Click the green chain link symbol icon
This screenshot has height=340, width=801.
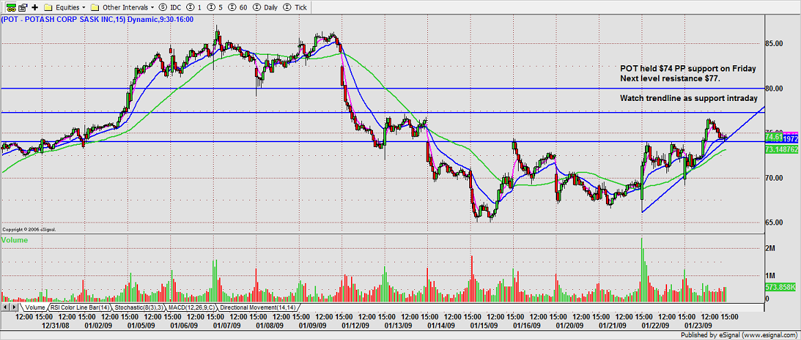point(10,7)
